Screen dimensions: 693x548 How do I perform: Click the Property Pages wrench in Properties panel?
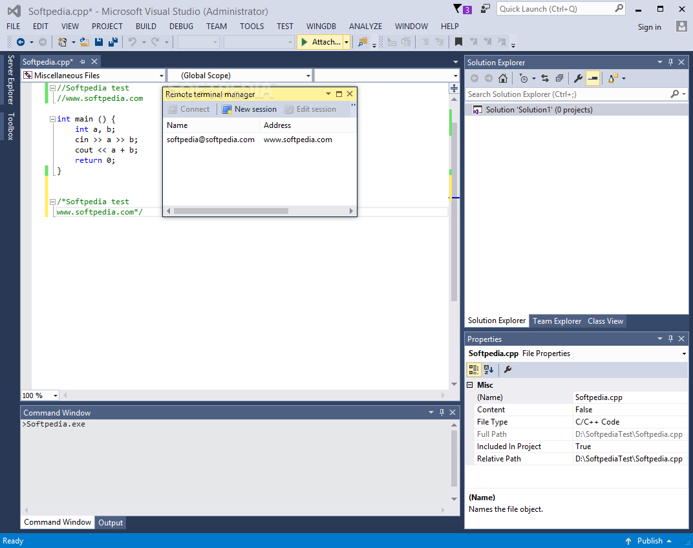tap(508, 370)
